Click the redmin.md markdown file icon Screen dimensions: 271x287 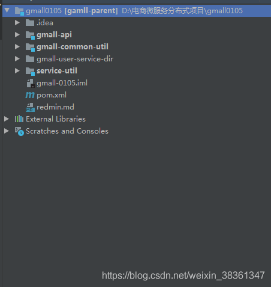point(30,107)
